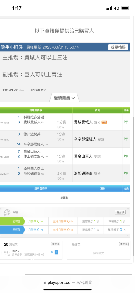Go to previous post with left arrow
The width and height of the screenshot is (135, 293).
click(1, 253)
